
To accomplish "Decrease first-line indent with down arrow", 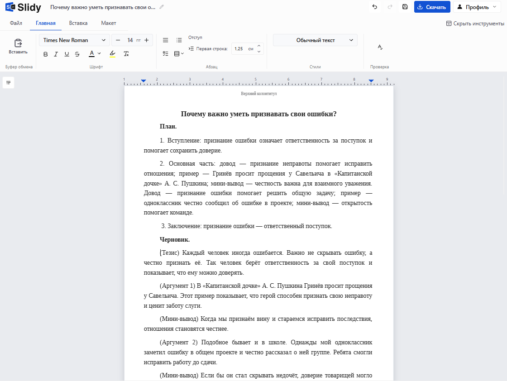I will 259,52.
